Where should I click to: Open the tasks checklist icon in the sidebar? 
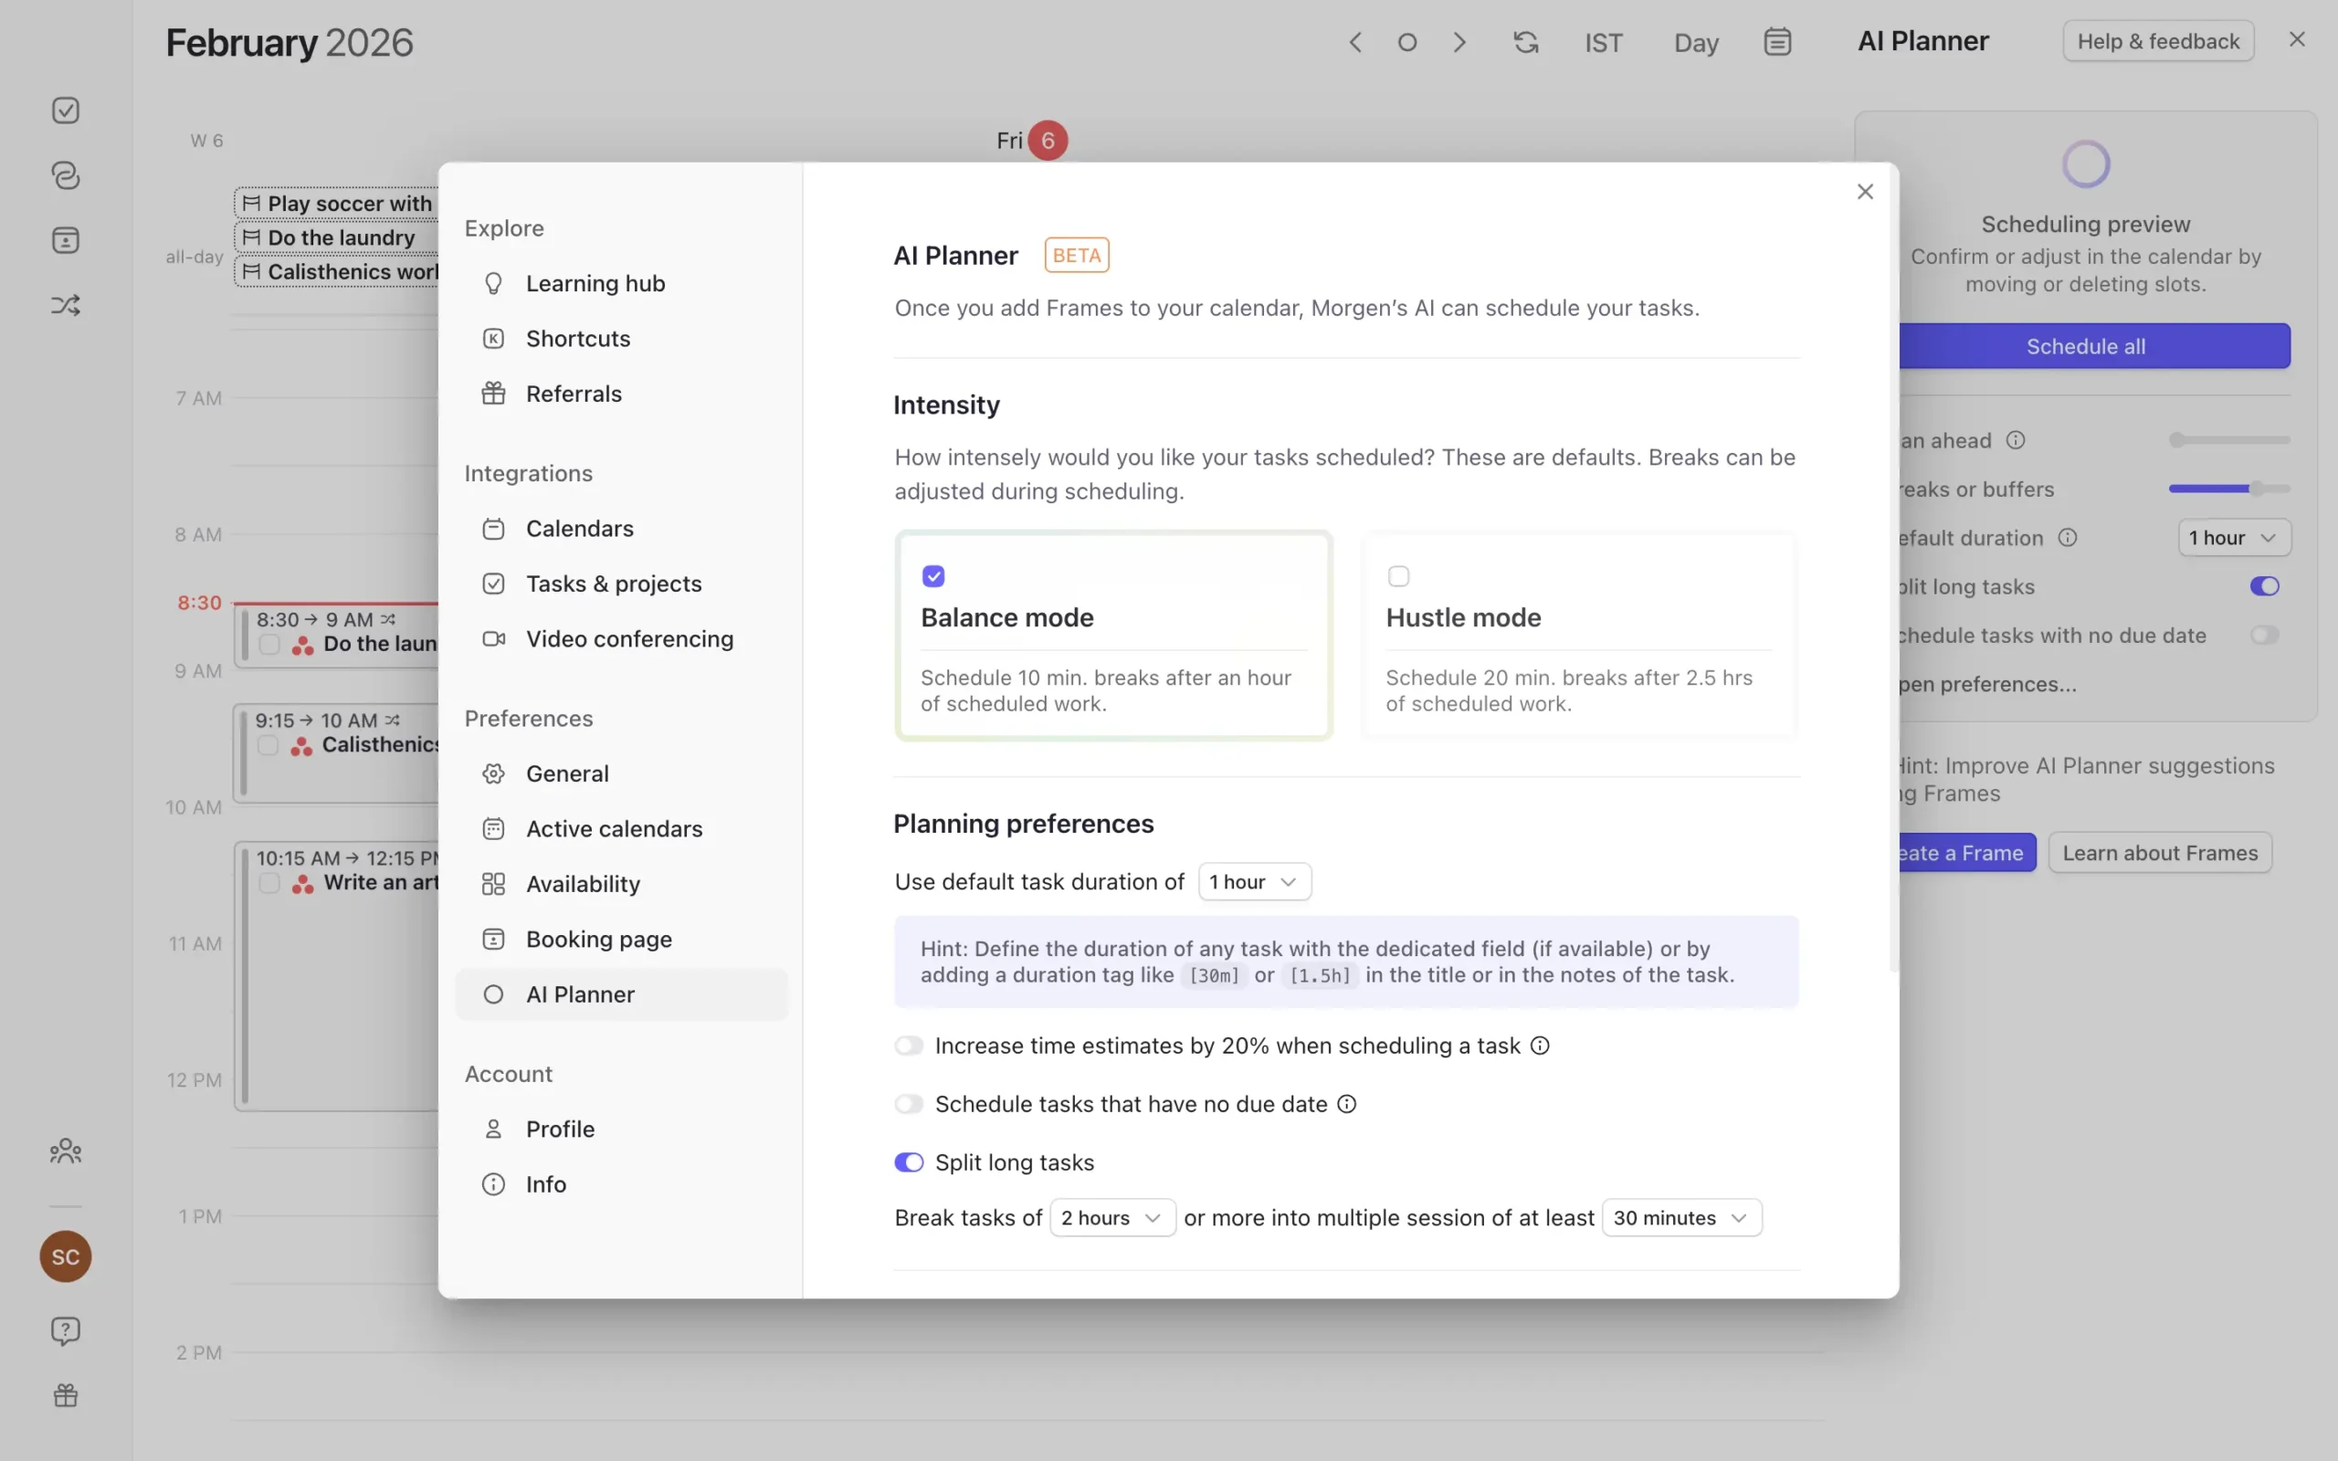point(65,110)
